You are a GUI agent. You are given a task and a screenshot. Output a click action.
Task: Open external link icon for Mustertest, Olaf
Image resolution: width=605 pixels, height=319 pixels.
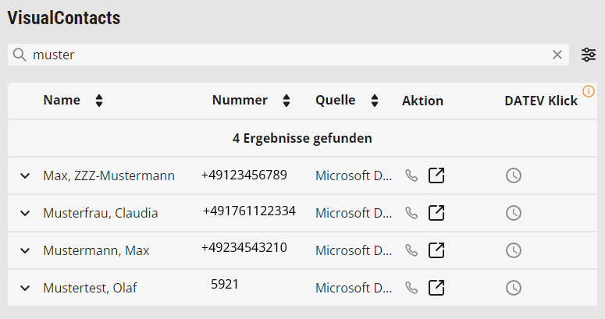point(437,288)
